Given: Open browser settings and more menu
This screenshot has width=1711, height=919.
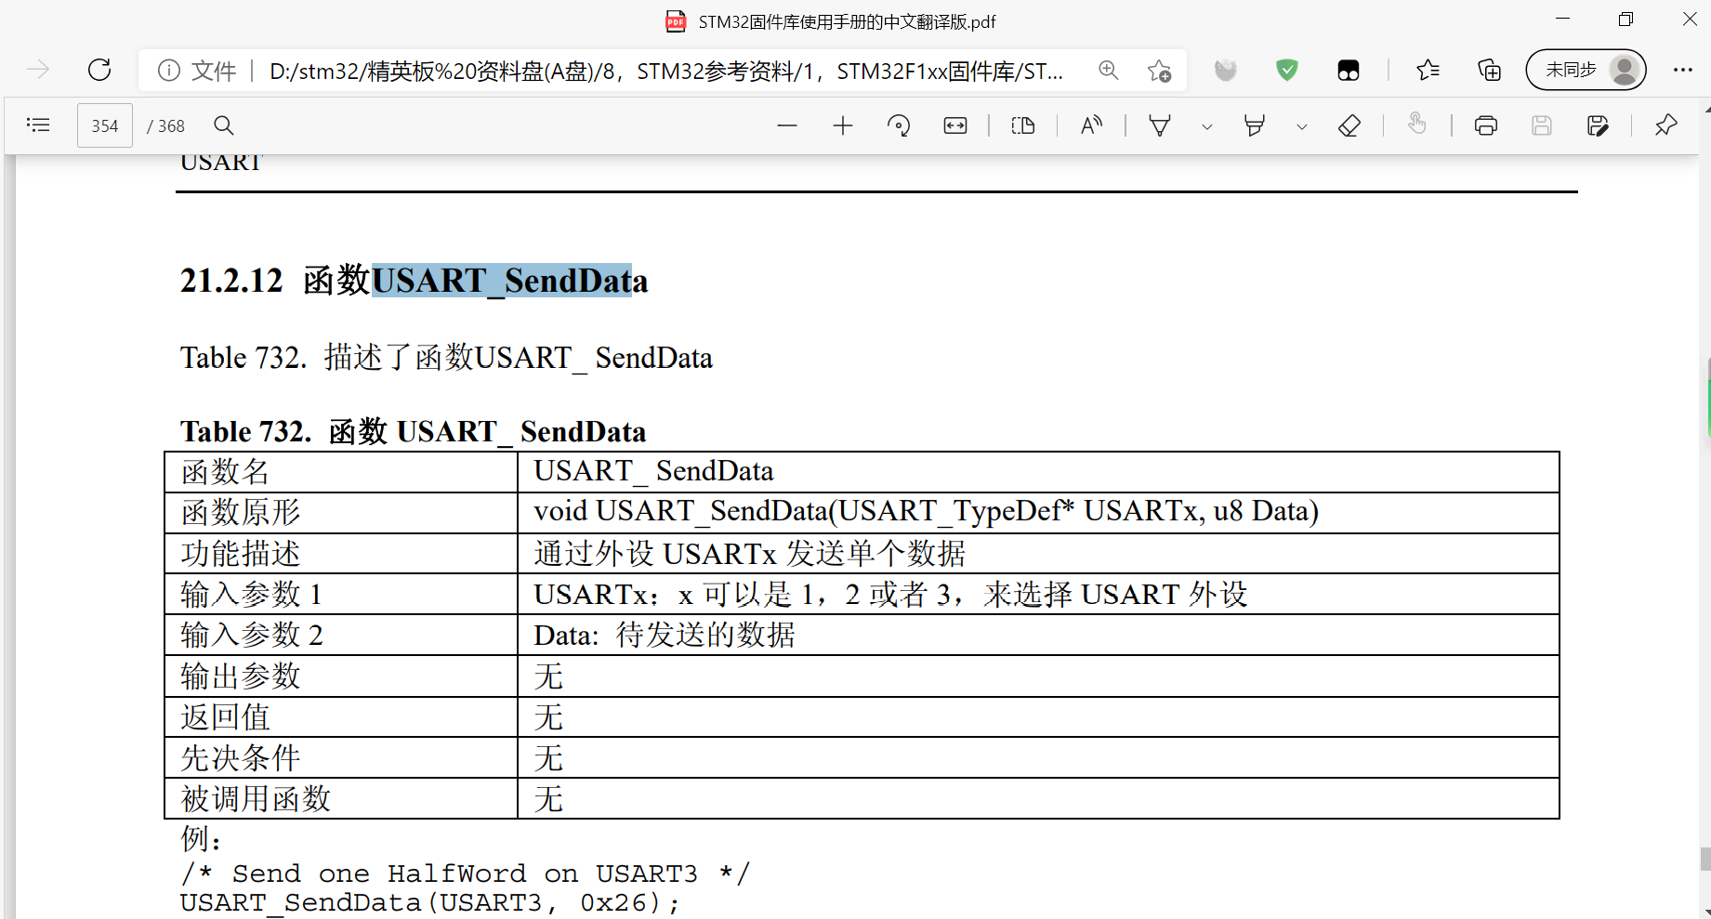Looking at the screenshot, I should click(x=1682, y=70).
